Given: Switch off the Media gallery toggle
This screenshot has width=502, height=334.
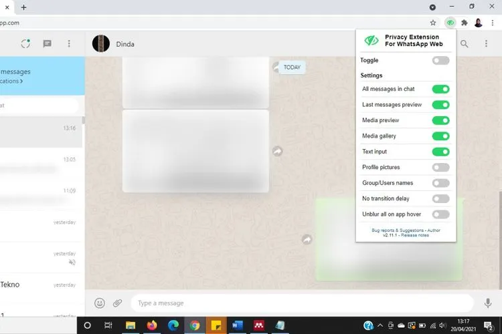Looking at the screenshot, I should tap(440, 136).
